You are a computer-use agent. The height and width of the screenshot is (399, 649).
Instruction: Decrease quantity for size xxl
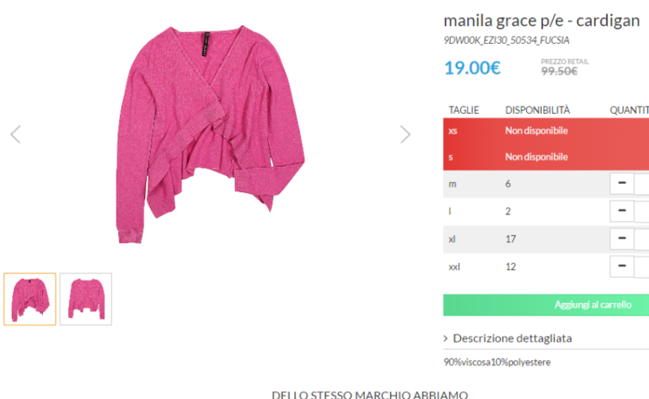(622, 266)
